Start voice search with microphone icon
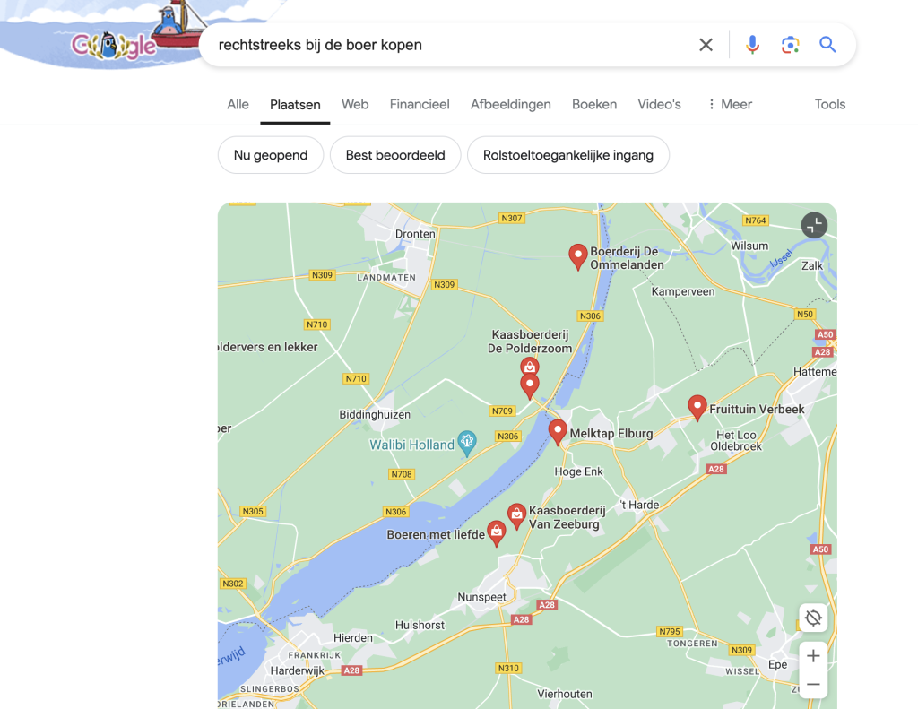 752,45
